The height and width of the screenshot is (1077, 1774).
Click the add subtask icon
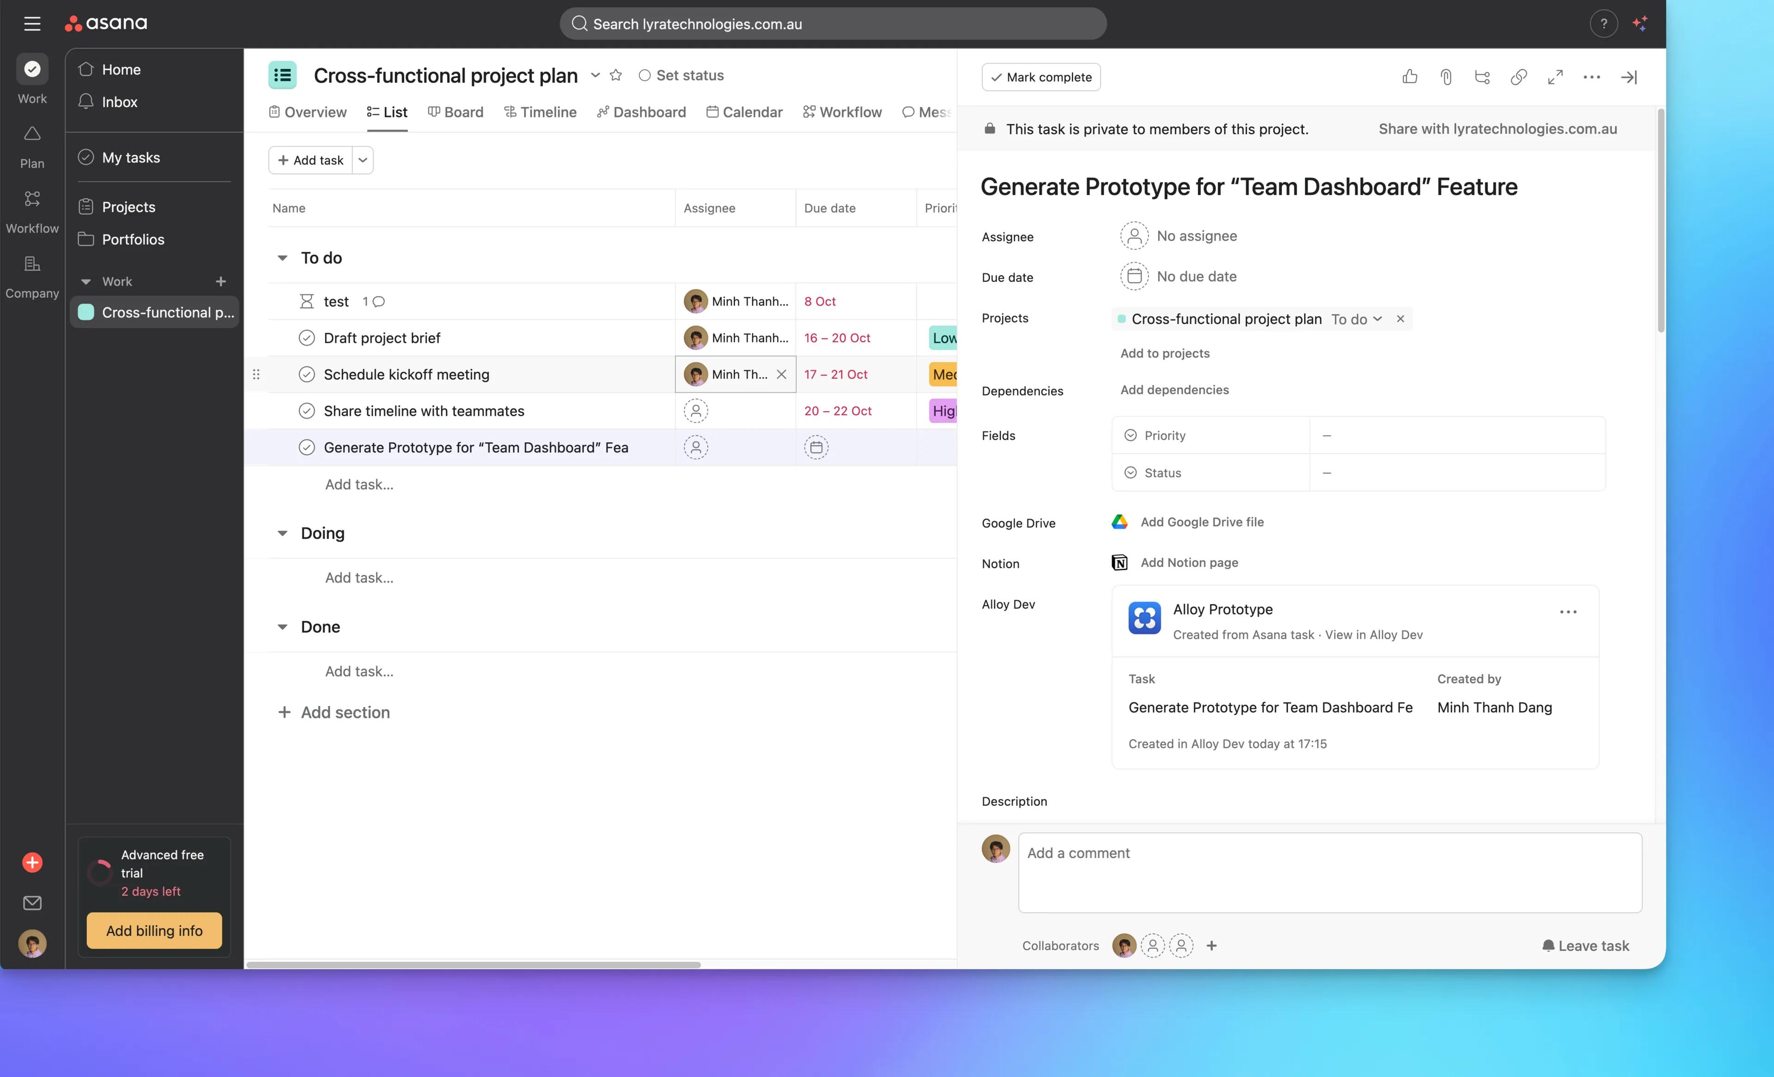[x=1482, y=77]
